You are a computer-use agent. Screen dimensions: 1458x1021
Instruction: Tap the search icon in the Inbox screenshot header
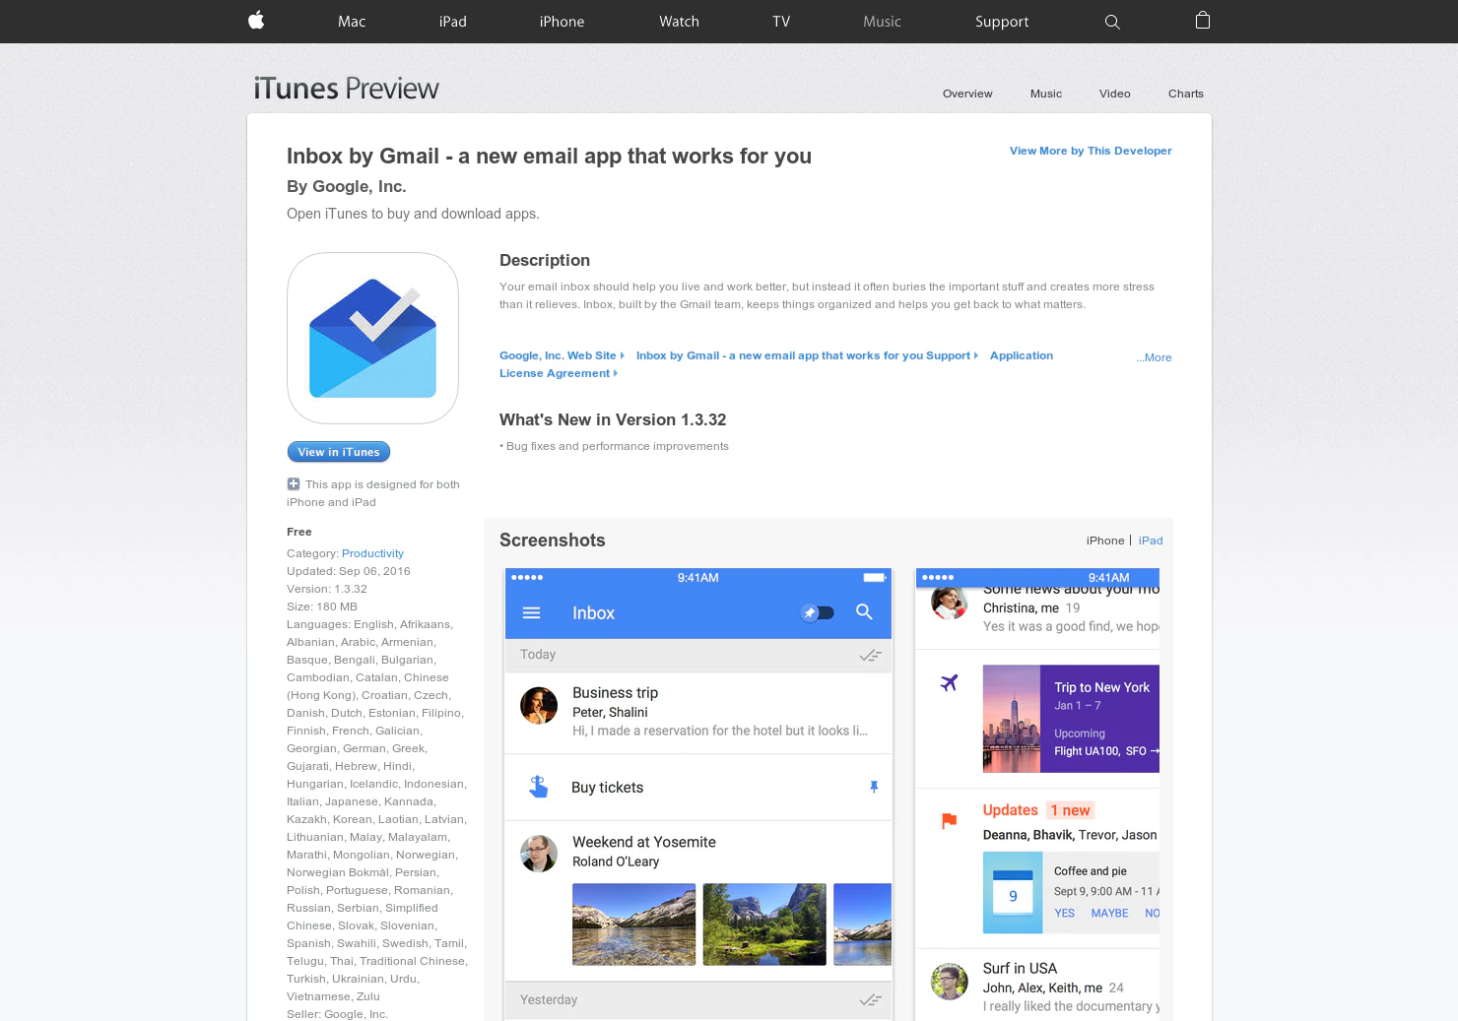[864, 611]
